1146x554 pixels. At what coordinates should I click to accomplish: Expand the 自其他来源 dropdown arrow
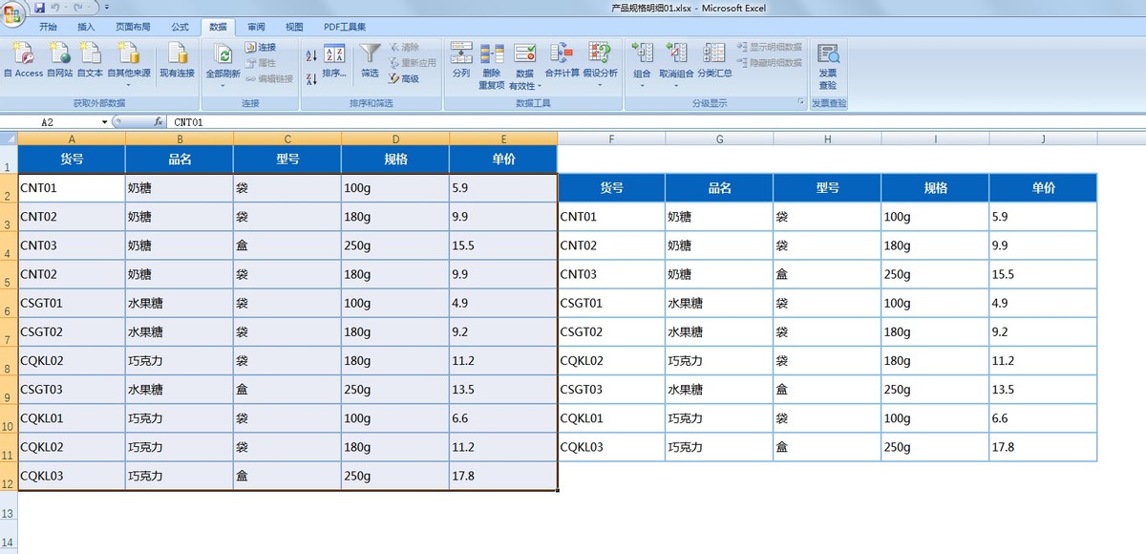128,84
